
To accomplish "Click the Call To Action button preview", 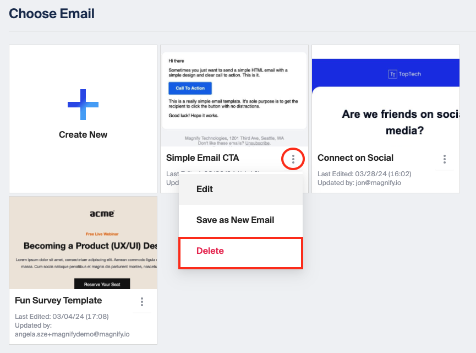I will click(x=190, y=88).
